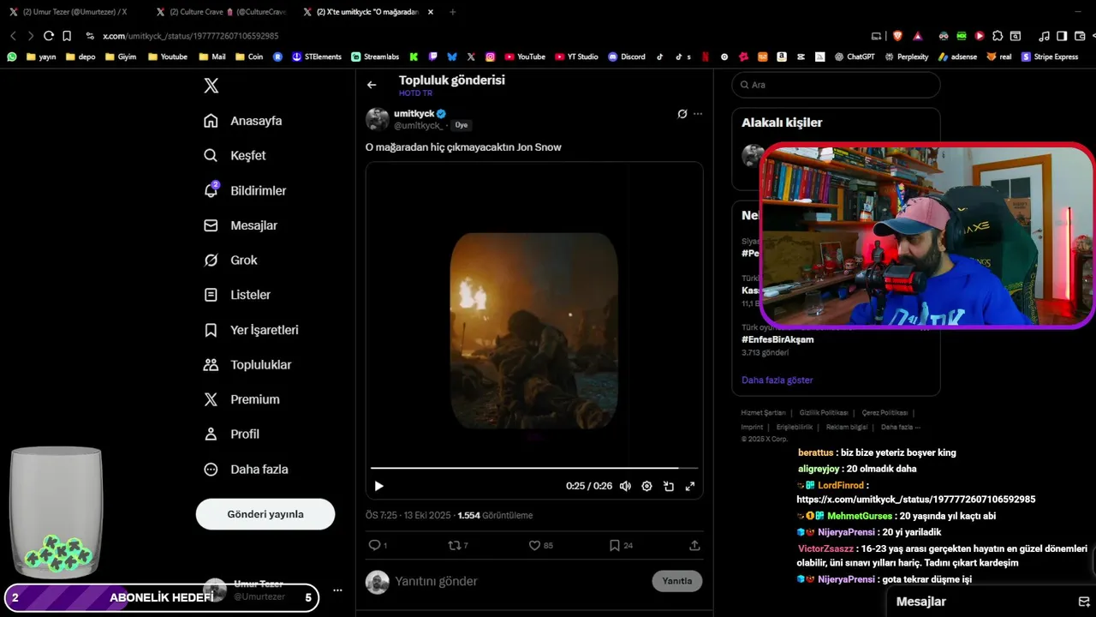The width and height of the screenshot is (1096, 617).
Task: Open Yer İşaretleri bookmarks
Action: 251,330
